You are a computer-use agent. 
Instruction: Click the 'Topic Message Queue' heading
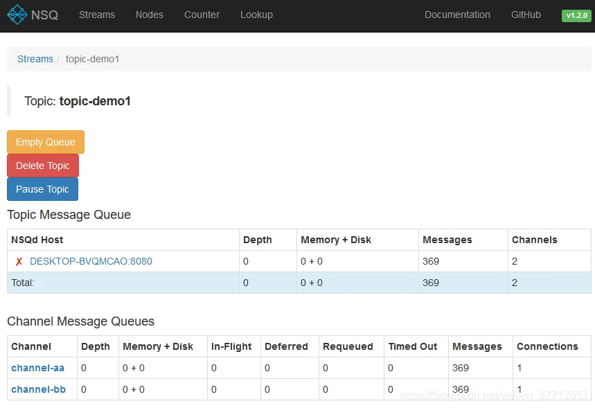[x=69, y=215]
